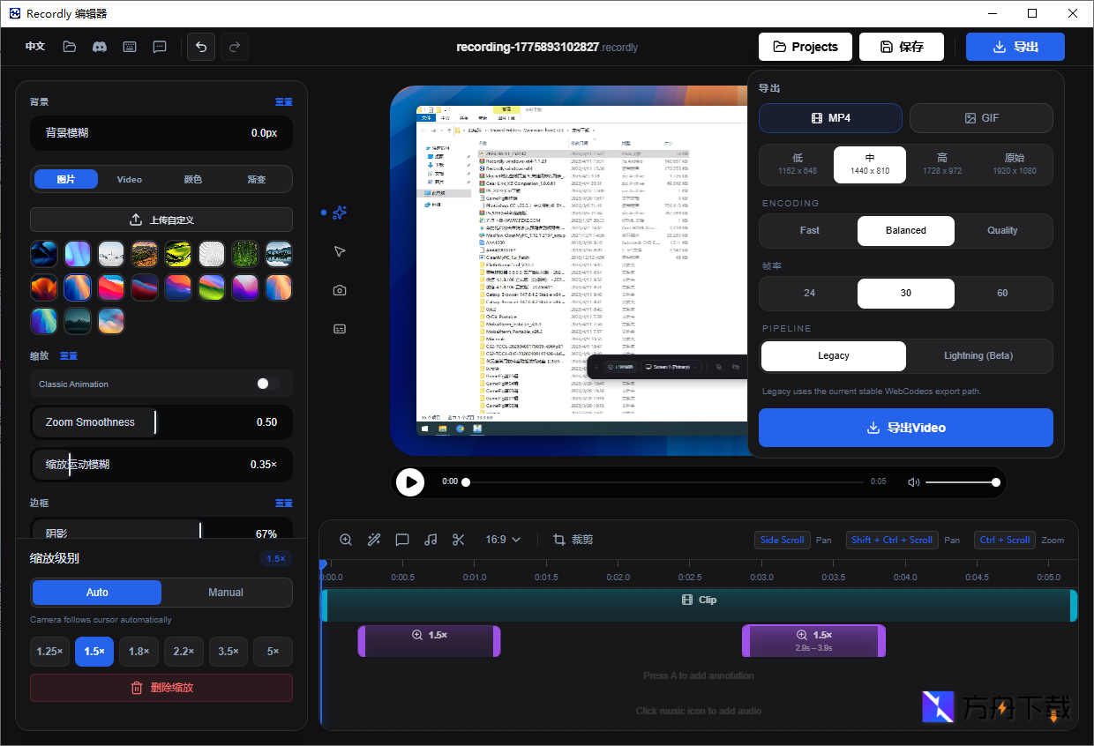
Task: Click the undo arrow button
Action: (x=201, y=47)
